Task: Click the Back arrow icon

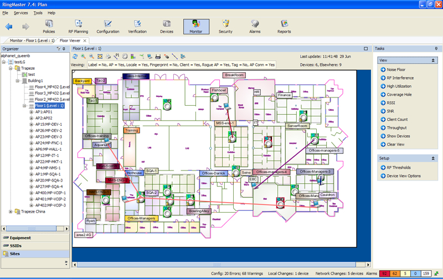Action: coord(9,27)
